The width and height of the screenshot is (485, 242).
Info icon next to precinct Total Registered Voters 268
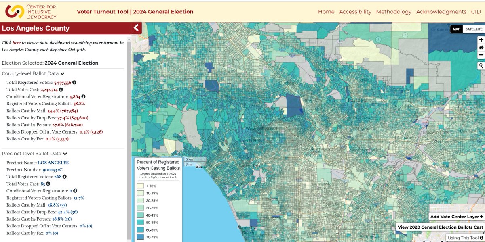coord(64,177)
